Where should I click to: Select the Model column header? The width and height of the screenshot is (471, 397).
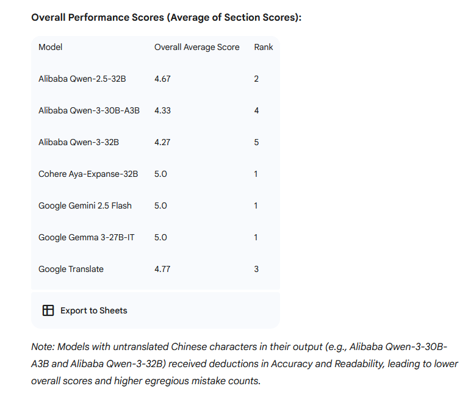pyautogui.click(x=50, y=47)
